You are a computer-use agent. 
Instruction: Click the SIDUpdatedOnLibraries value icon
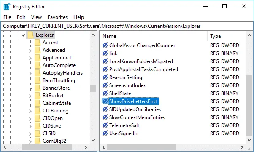pos(105,109)
